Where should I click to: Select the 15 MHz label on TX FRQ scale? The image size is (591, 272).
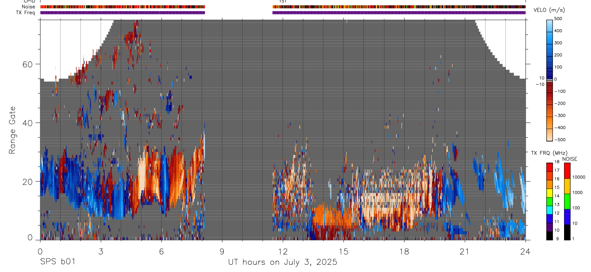tap(558, 188)
